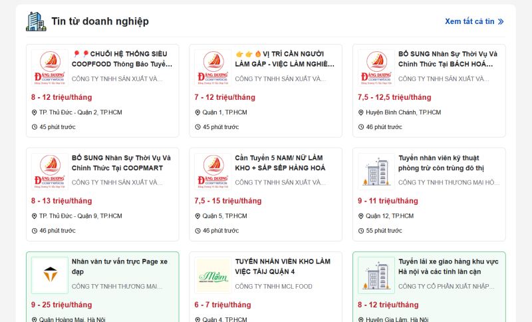Select the '7,5 - 12,5 triệu/tháng' salary text
The height and width of the screenshot is (322, 532).
coord(394,97)
